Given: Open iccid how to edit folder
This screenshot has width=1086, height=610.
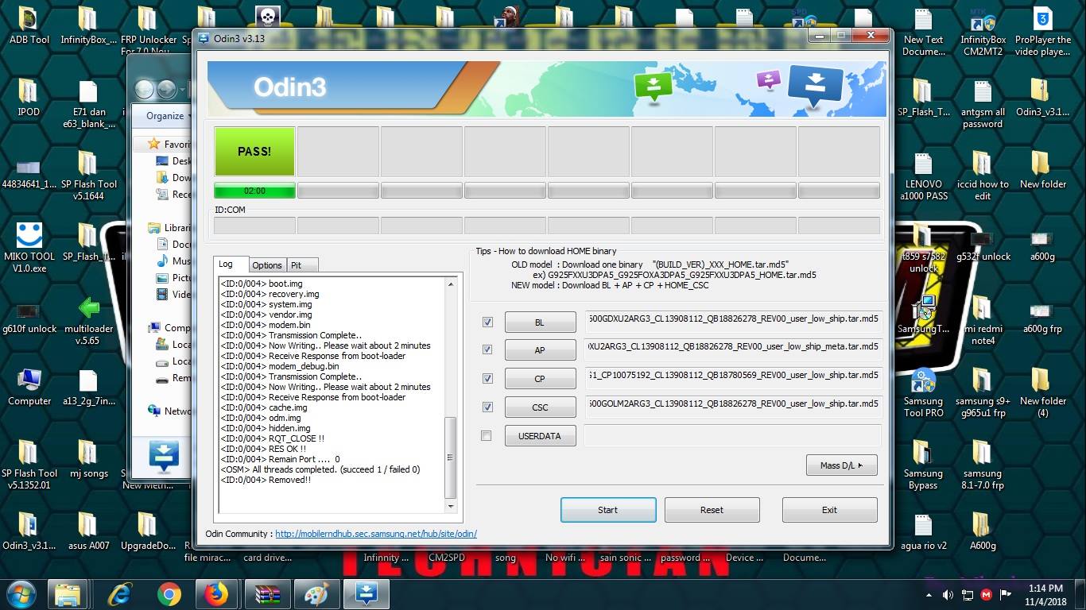Looking at the screenshot, I should click(x=983, y=176).
